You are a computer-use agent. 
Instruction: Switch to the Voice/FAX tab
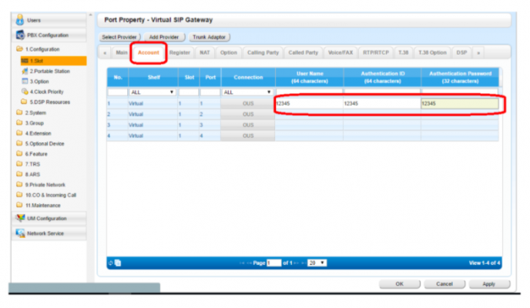pos(340,52)
